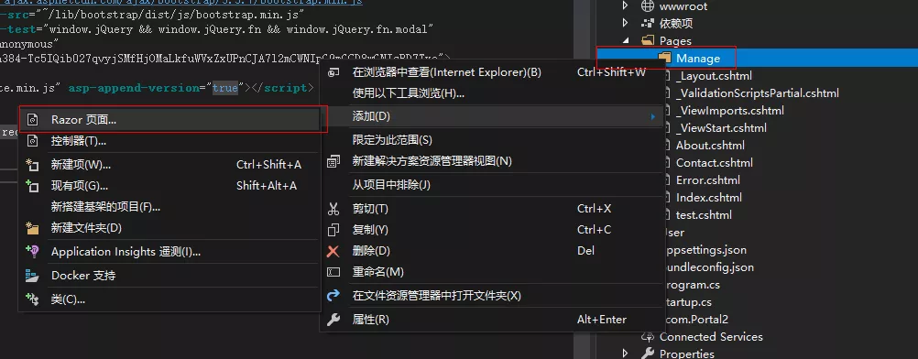Screen dimensions: 918x359
Task: Click the Razor page icon
Action: [x=33, y=120]
